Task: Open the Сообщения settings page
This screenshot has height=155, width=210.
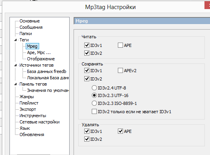Action: pos(31,27)
